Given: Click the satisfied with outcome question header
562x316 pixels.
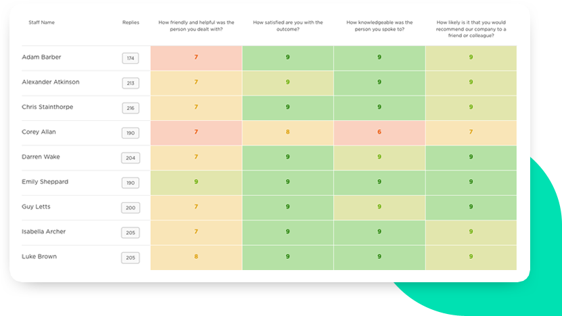Looking at the screenshot, I should point(287,26).
